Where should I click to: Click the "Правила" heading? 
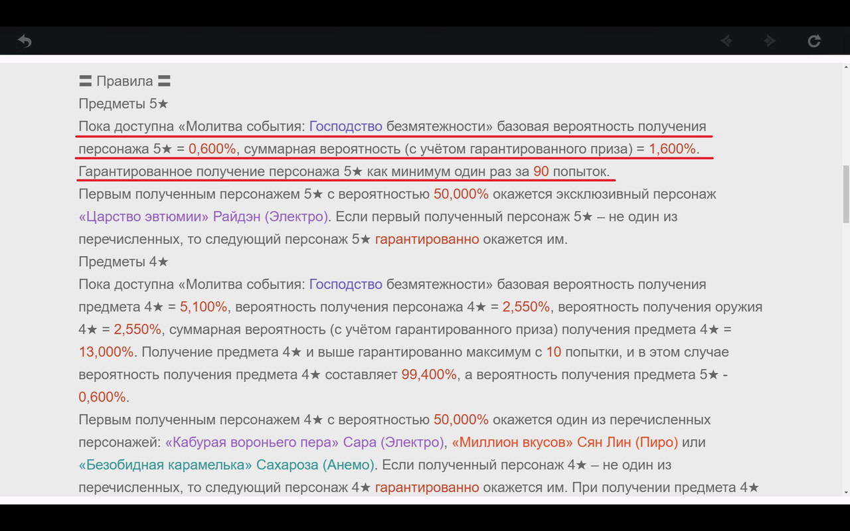(x=125, y=81)
